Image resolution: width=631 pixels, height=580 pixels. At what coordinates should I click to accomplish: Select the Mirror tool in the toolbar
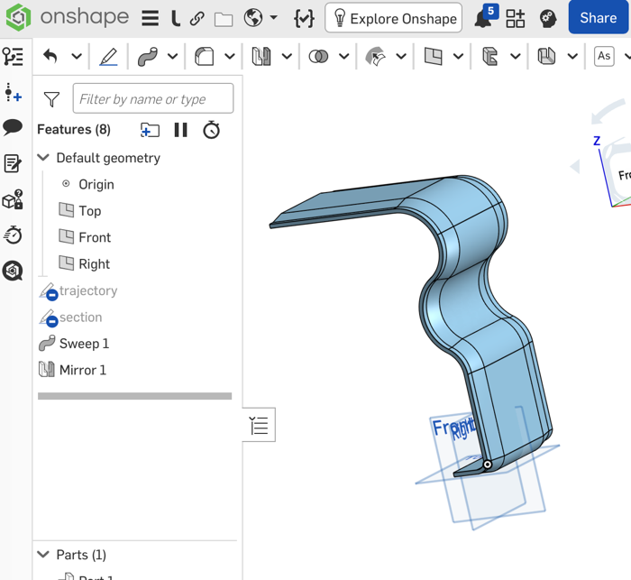[x=261, y=57]
